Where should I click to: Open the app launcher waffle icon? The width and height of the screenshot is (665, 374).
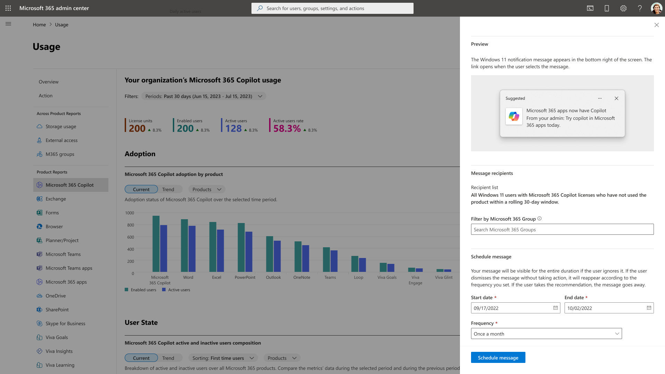coord(8,8)
